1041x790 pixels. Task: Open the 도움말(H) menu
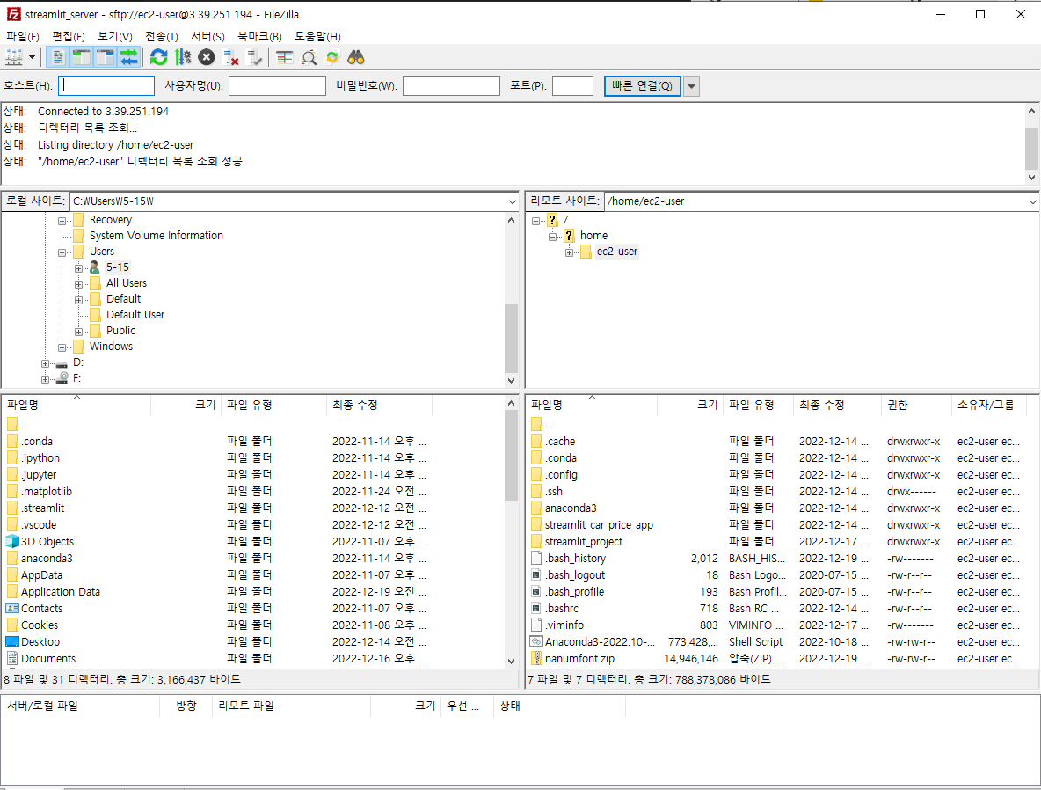317,37
